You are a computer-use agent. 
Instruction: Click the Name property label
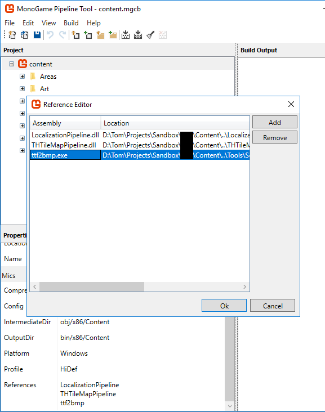[13, 259]
